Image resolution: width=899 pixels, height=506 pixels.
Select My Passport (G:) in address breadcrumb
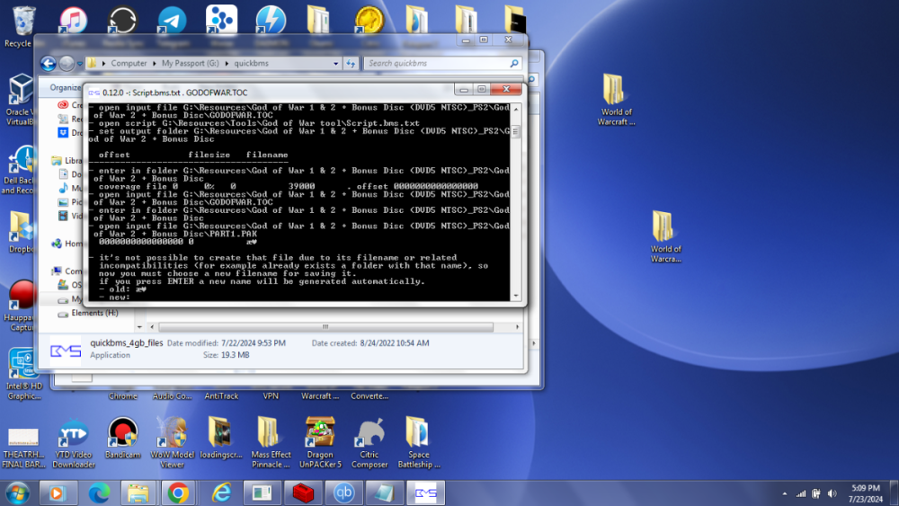190,64
